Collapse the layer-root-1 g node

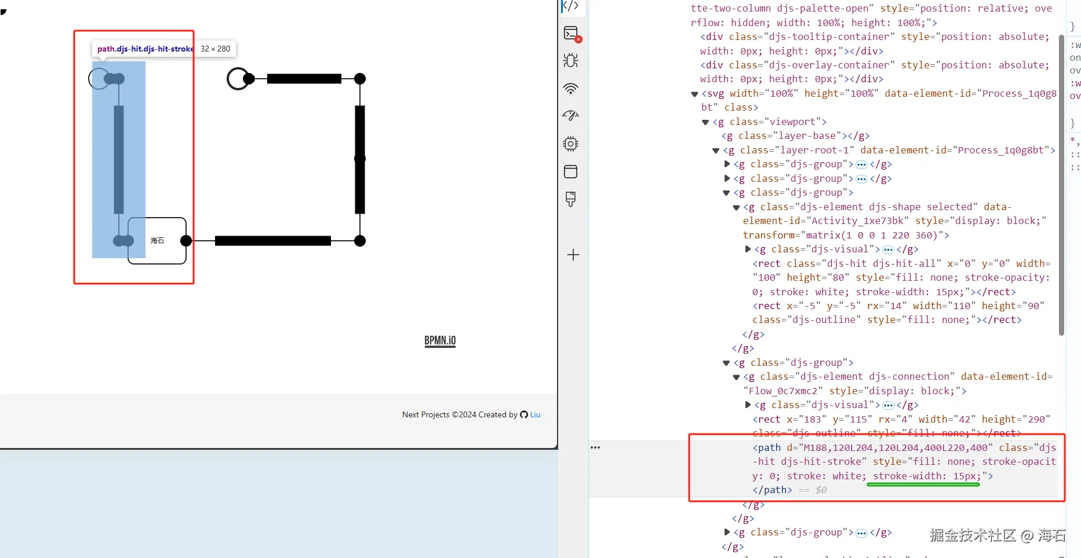pos(716,150)
